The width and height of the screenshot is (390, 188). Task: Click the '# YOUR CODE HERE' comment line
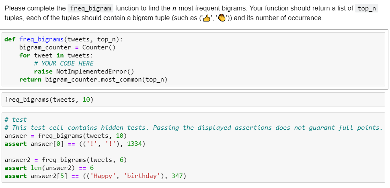point(64,63)
